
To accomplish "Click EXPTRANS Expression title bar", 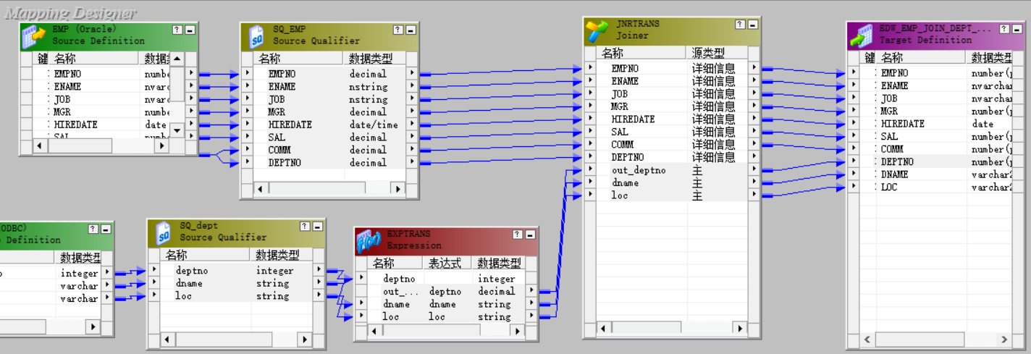I will coord(445,240).
